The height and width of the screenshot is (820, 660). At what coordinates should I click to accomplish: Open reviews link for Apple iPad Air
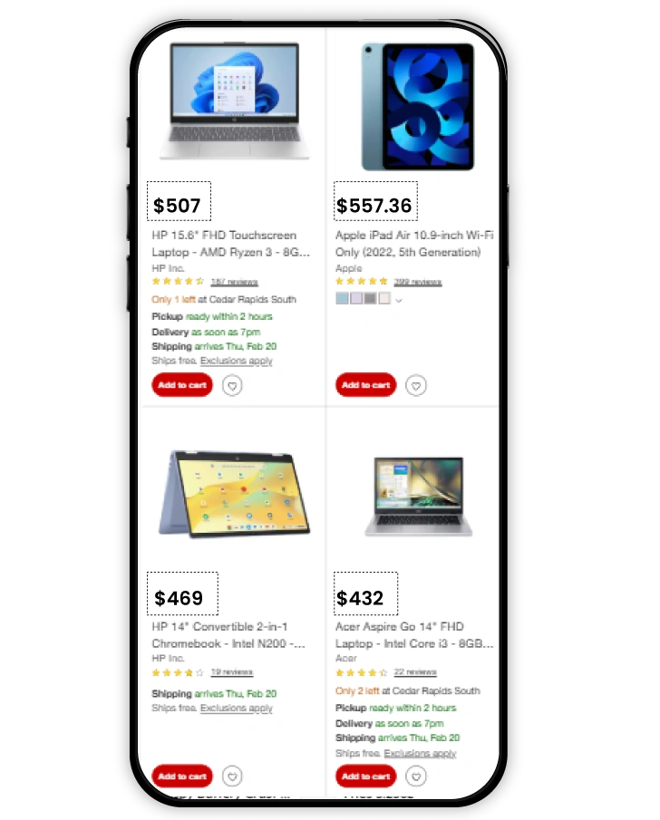418,282
